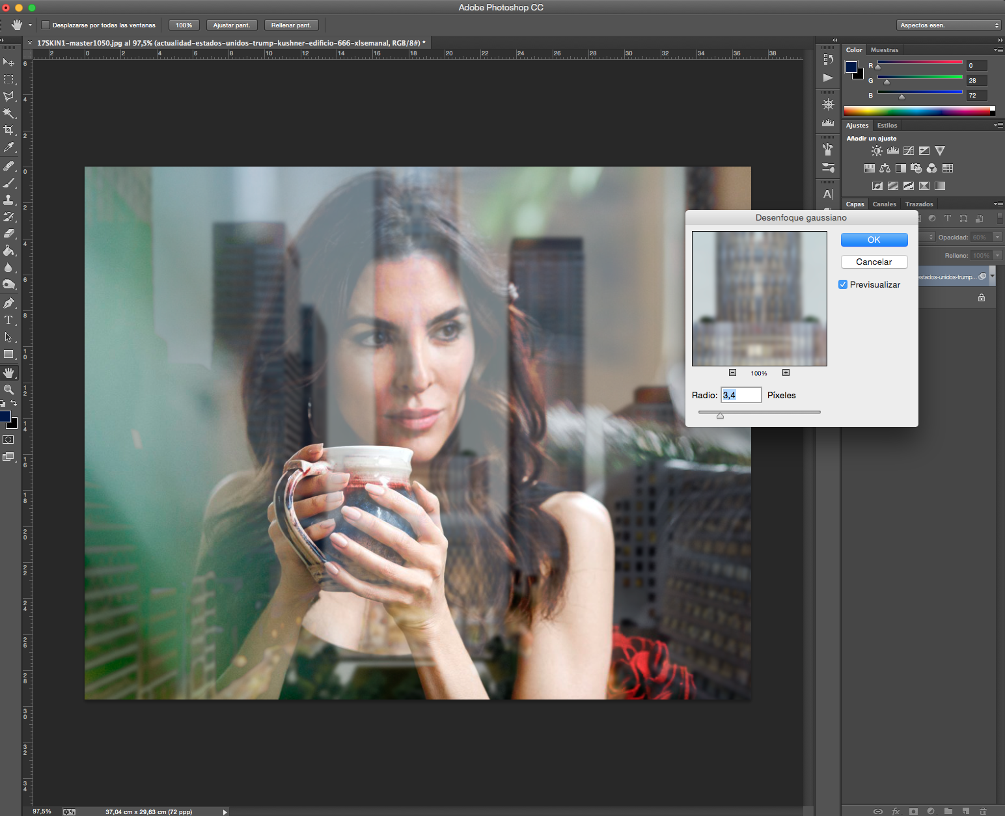1005x816 pixels.
Task: Select the Rectangle shape tool
Action: 8,355
